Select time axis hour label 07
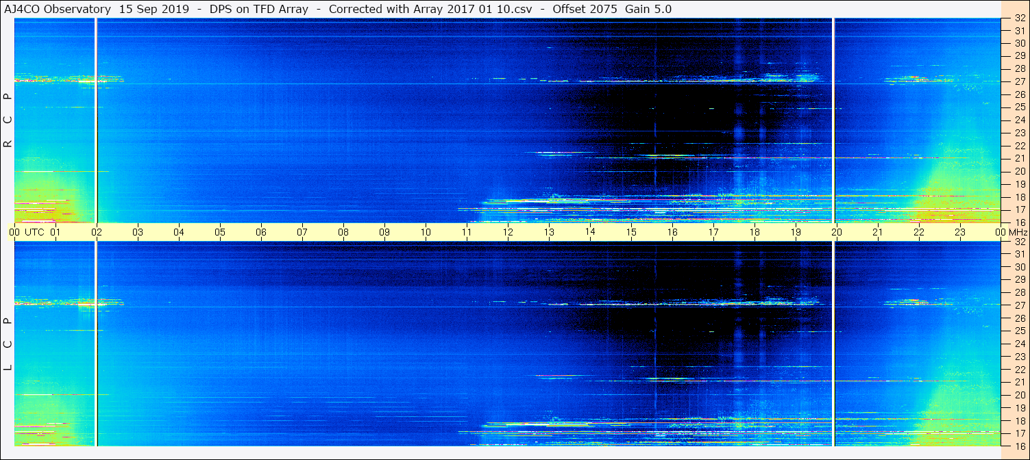This screenshot has height=460, width=1030. (x=302, y=232)
